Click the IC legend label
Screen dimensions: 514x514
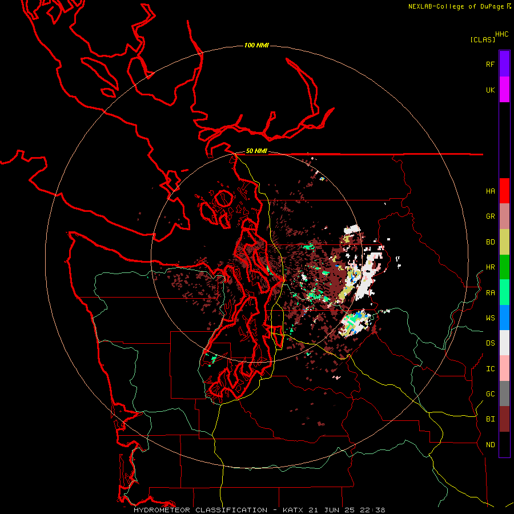point(490,369)
